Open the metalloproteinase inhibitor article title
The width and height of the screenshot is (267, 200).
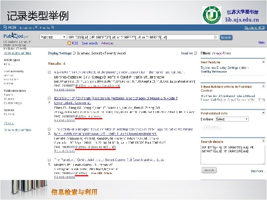click(x=123, y=131)
